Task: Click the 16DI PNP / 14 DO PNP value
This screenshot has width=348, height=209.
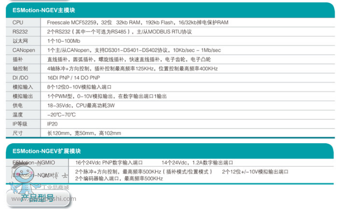Action: tap(74, 78)
